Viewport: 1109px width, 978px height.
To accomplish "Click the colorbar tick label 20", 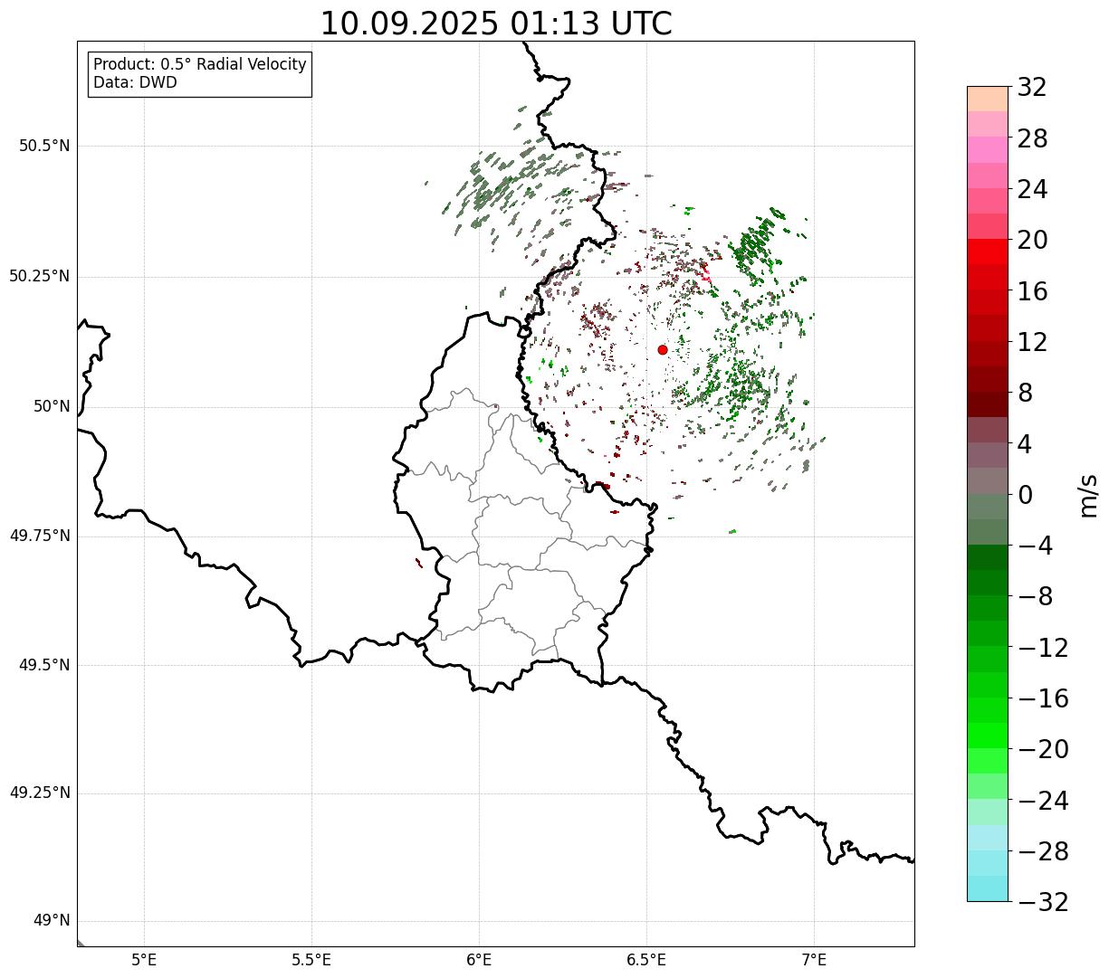I will point(1032,240).
